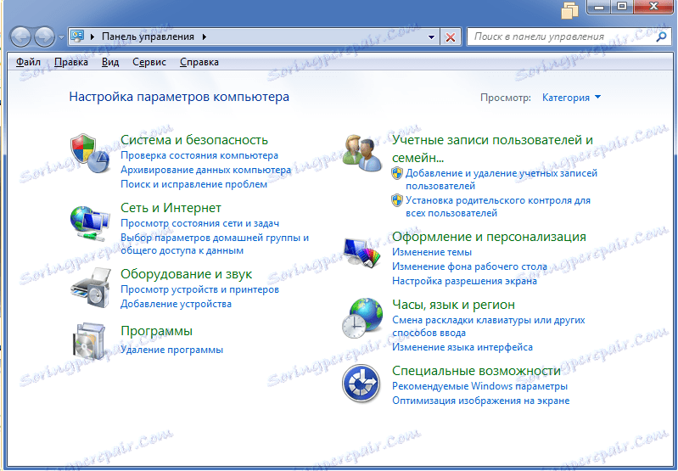Image resolution: width=678 pixels, height=471 pixels.
Task: Open the Справка menu
Action: tap(199, 62)
